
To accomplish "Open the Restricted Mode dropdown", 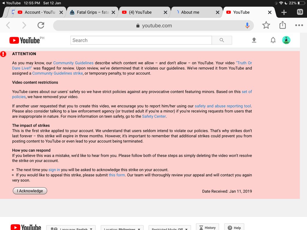I will [x=170, y=228].
